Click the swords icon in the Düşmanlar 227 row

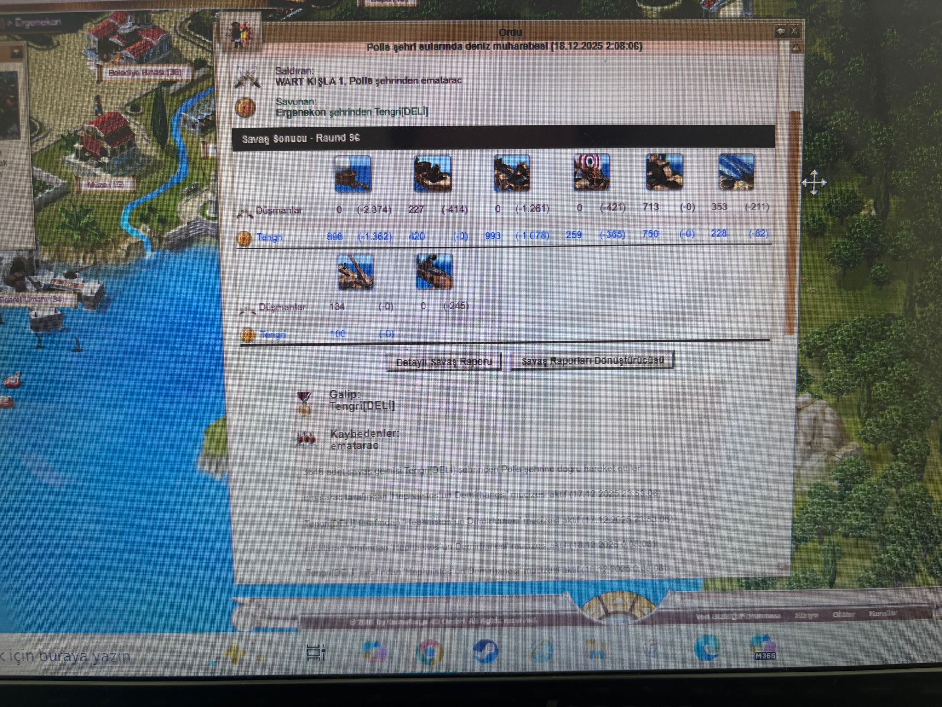pyautogui.click(x=244, y=212)
